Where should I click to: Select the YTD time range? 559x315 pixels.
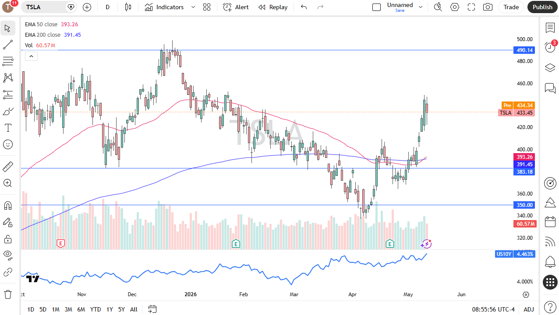96,309
